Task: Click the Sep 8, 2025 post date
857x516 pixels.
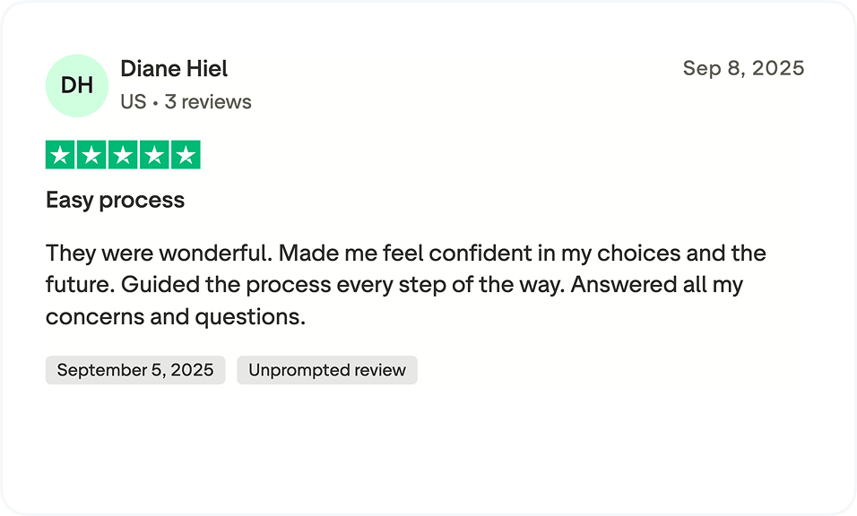Action: coord(743,69)
